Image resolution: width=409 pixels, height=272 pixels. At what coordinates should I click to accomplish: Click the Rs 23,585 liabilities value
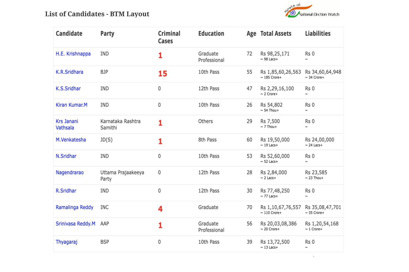click(x=316, y=172)
